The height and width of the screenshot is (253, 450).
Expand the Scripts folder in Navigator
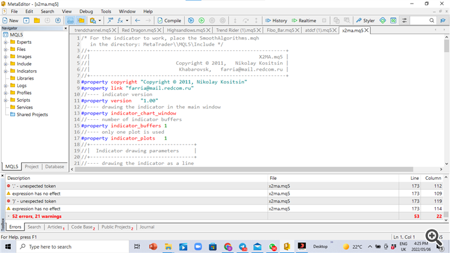5,100
